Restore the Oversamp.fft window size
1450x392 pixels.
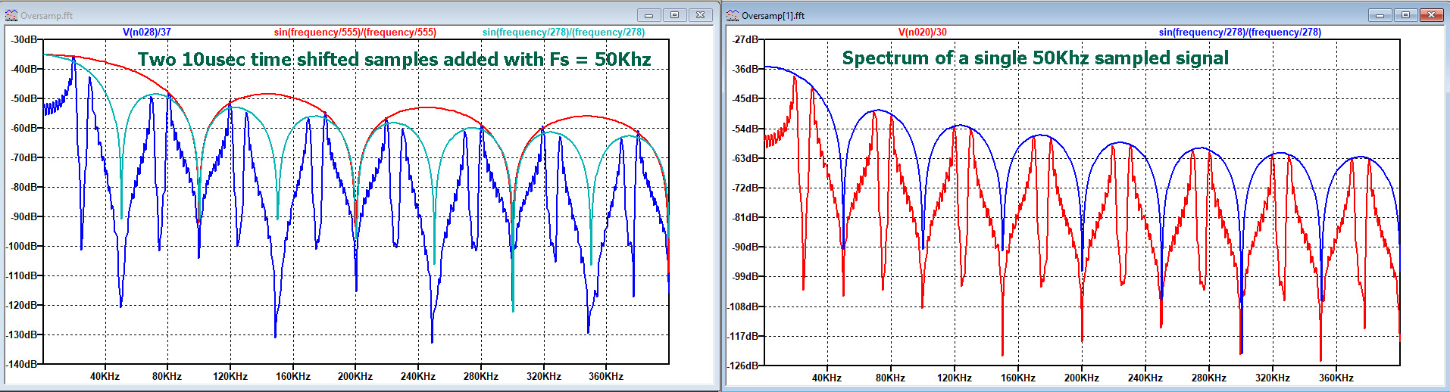[x=674, y=15]
